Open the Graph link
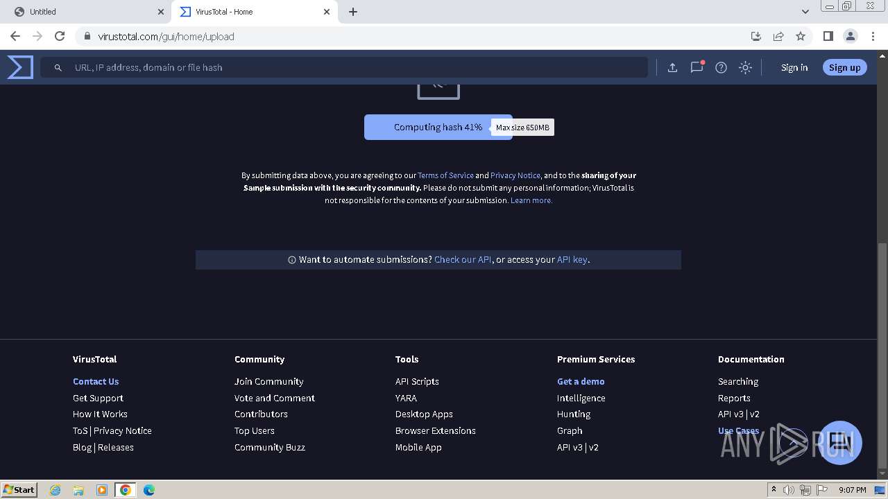 pyautogui.click(x=570, y=430)
